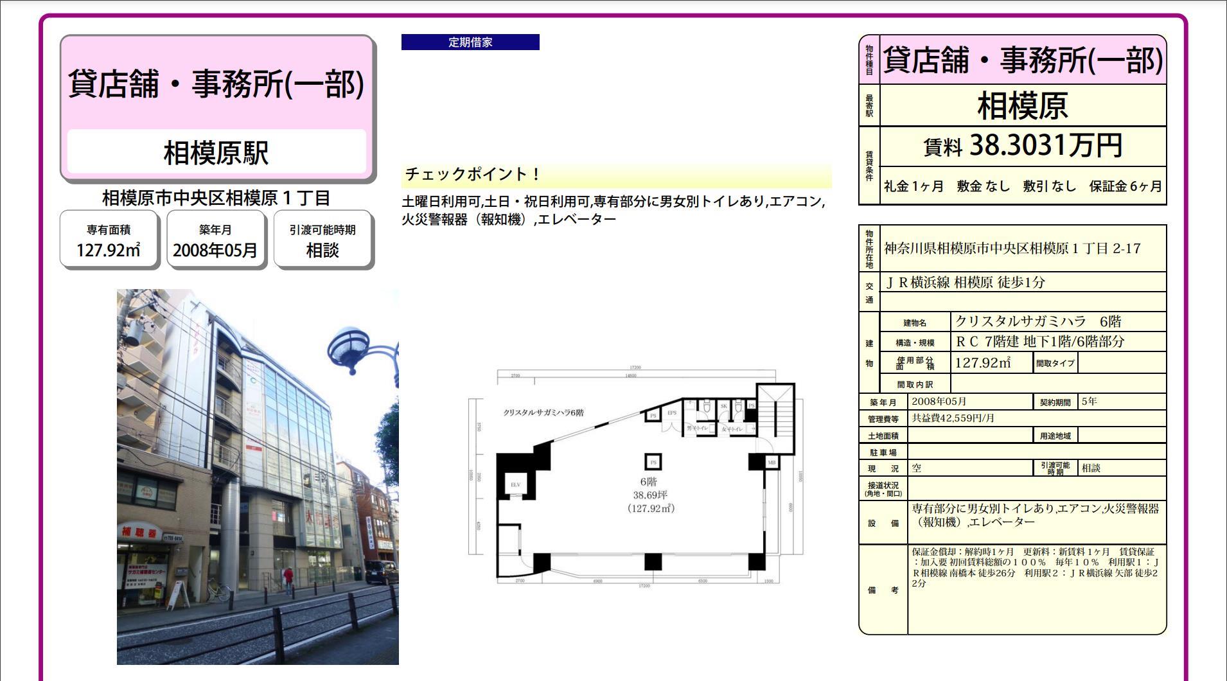Click the 間取内訳 row label

point(915,385)
